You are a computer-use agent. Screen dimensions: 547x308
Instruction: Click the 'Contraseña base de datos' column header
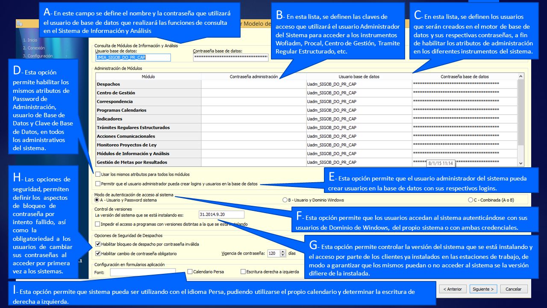(465, 77)
